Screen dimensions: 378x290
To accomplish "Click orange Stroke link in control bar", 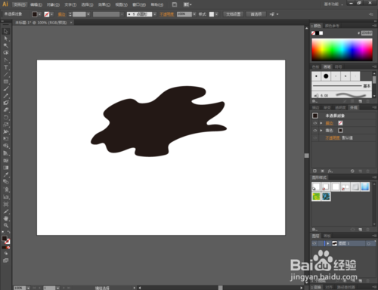I will (x=61, y=14).
